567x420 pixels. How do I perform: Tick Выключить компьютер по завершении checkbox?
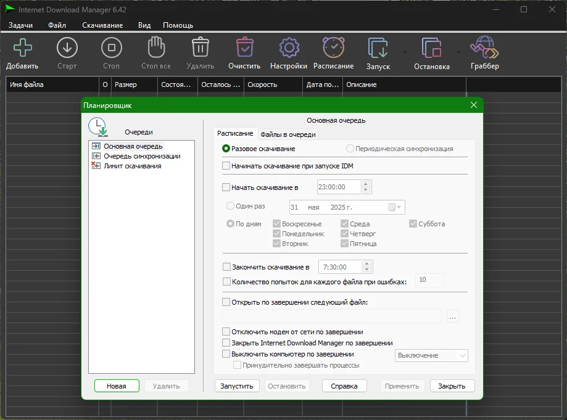click(x=226, y=354)
